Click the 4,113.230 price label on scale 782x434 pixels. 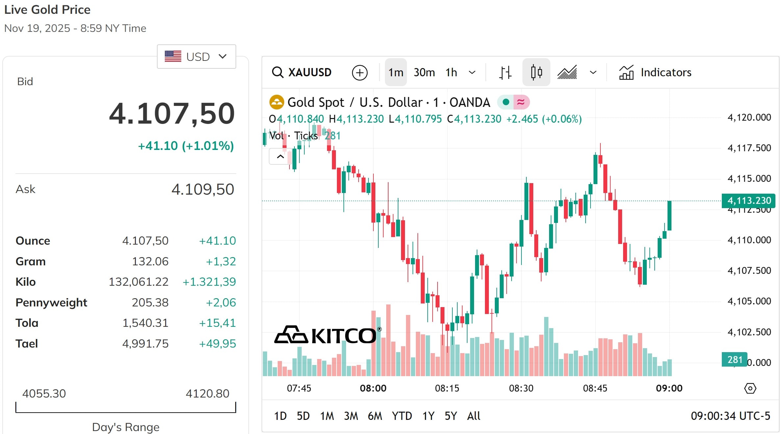click(748, 201)
